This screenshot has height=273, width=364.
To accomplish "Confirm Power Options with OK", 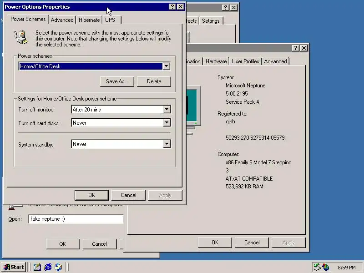I will 91,195.
